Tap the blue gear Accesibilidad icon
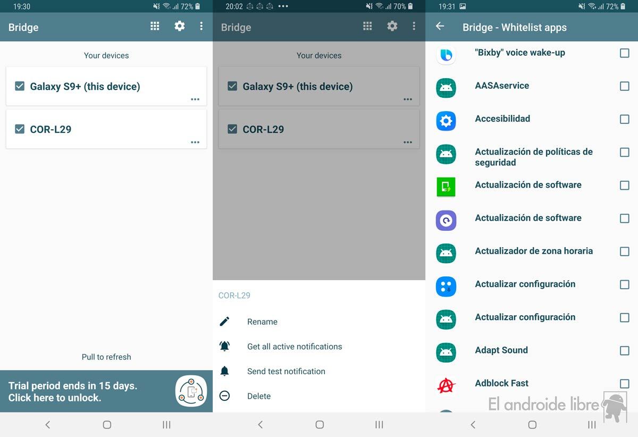The height and width of the screenshot is (437, 638). [446, 121]
